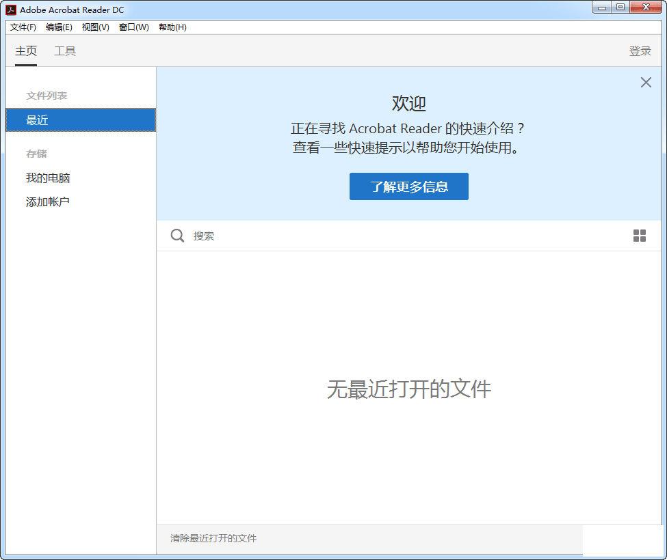Click the 了解更多信息 button

[409, 186]
